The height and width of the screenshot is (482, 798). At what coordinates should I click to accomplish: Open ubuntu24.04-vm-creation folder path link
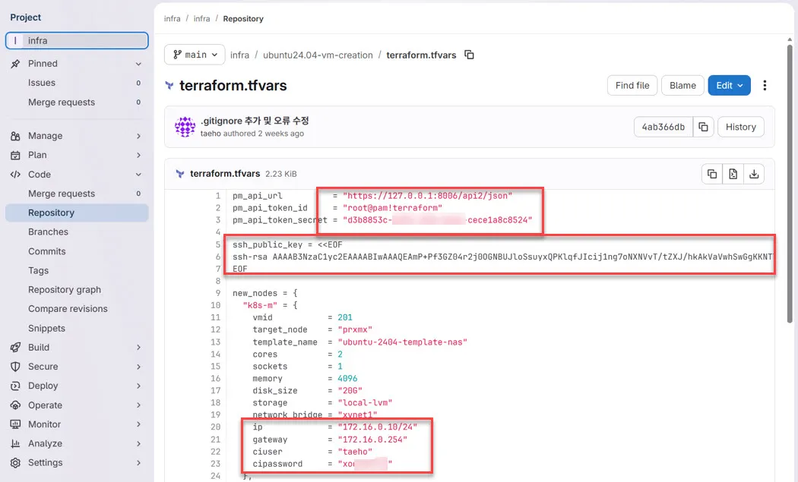(x=318, y=55)
